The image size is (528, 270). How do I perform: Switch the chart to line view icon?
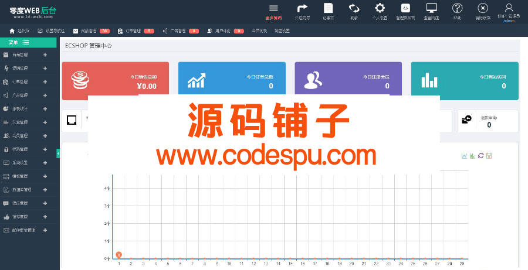point(464,156)
